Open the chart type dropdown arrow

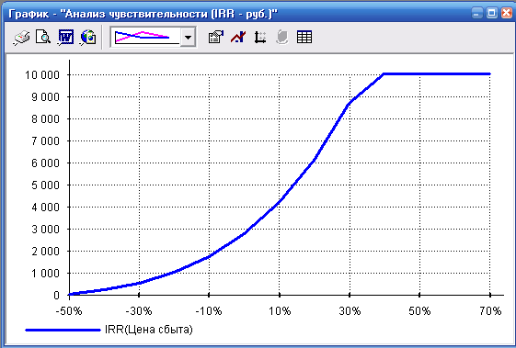188,37
